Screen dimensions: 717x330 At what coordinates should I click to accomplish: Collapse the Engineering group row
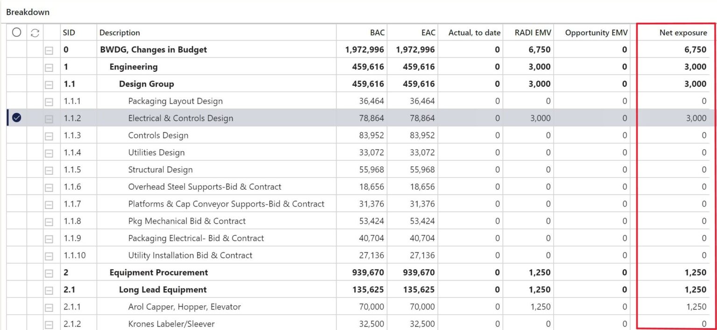coord(49,67)
